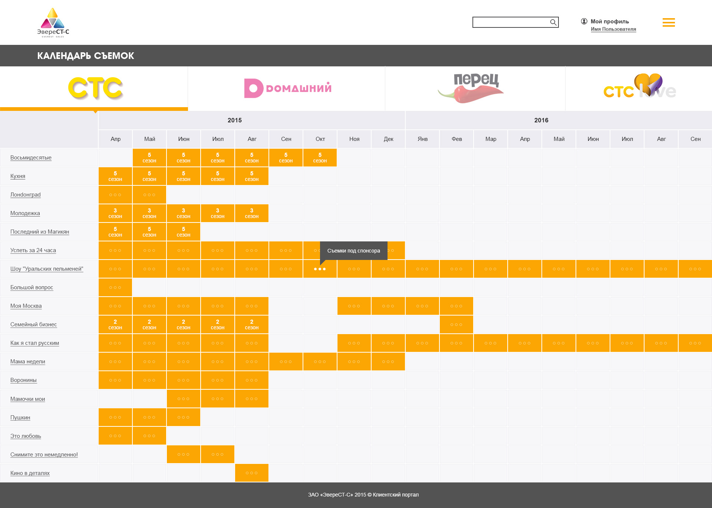Click Пушкин dots in Июн 2015
Screen dimensions: 712x508
point(184,417)
